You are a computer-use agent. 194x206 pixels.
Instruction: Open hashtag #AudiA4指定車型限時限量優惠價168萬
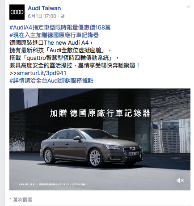60,27
